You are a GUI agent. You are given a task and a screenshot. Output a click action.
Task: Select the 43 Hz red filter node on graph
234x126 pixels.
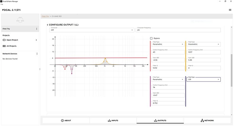65,69
